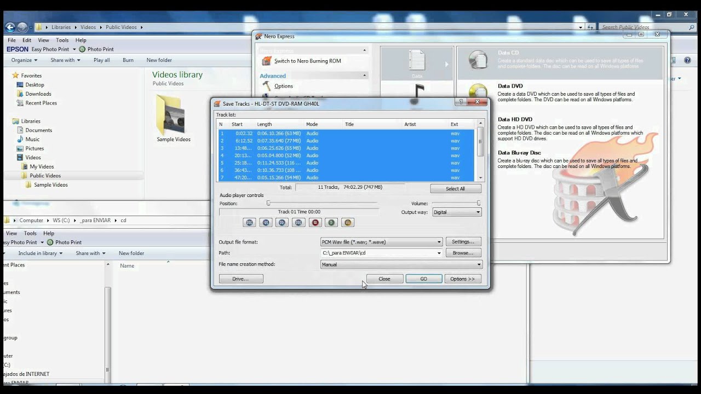
Task: Click the Options hammer icon in Nero Express
Action: [267, 86]
